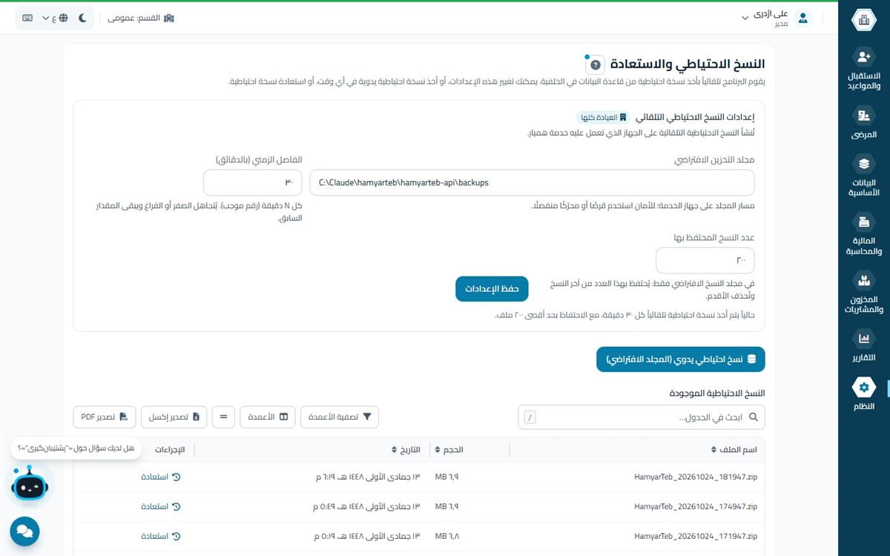Open the Finance and Accounting sidebar section
This screenshot has width=890, height=556.
click(863, 234)
